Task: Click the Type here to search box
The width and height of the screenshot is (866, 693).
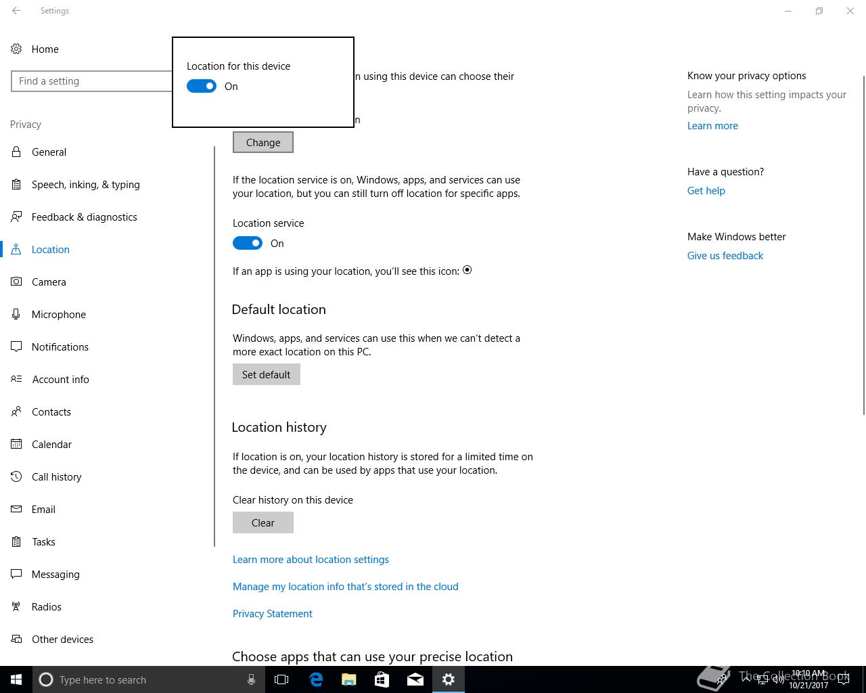Action: (149, 679)
